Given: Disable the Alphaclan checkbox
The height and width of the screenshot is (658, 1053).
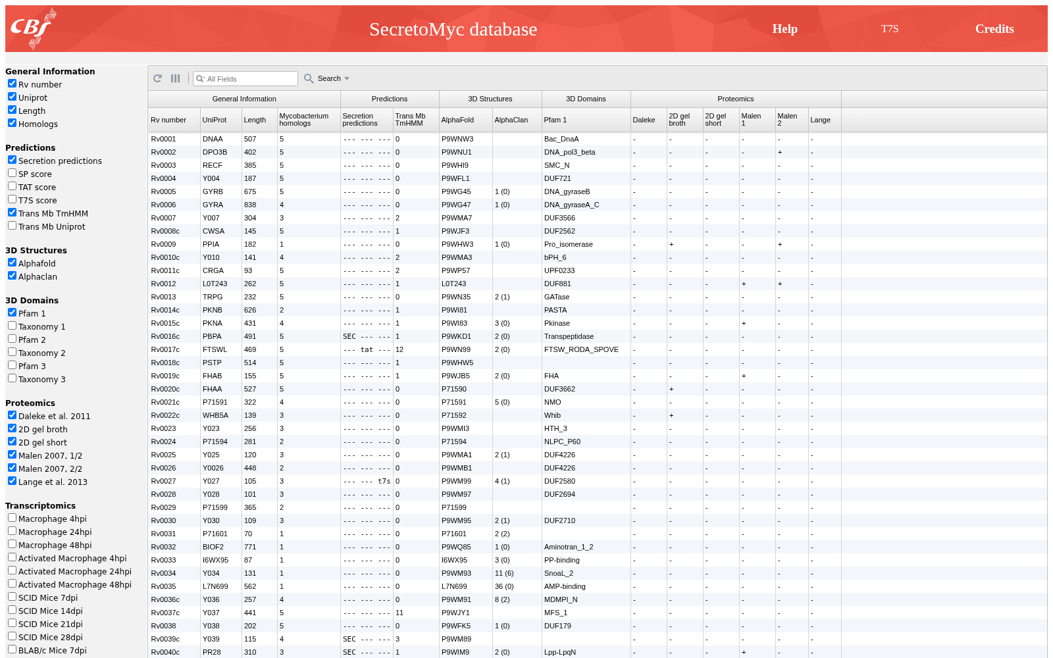Looking at the screenshot, I should tap(12, 276).
